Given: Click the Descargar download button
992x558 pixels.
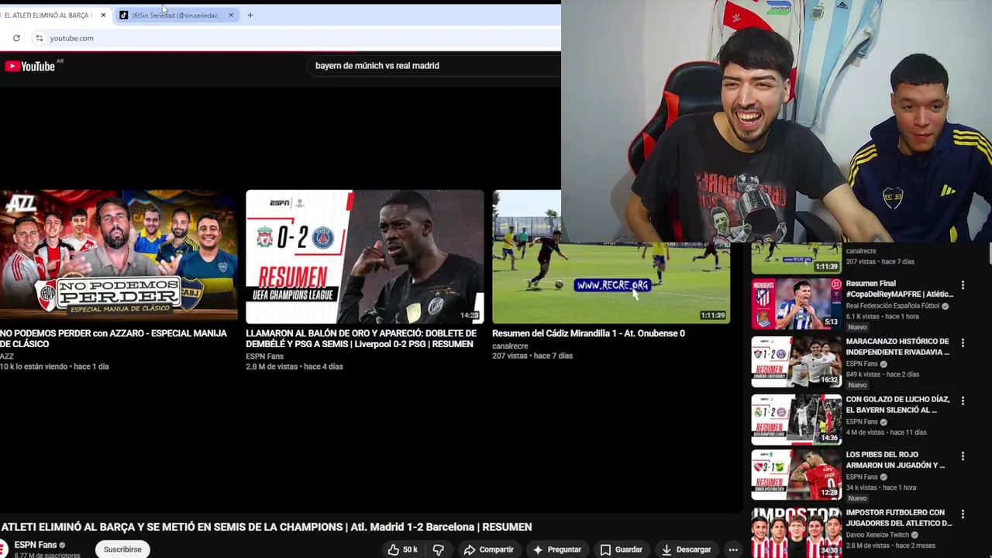Looking at the screenshot, I should tap(686, 549).
